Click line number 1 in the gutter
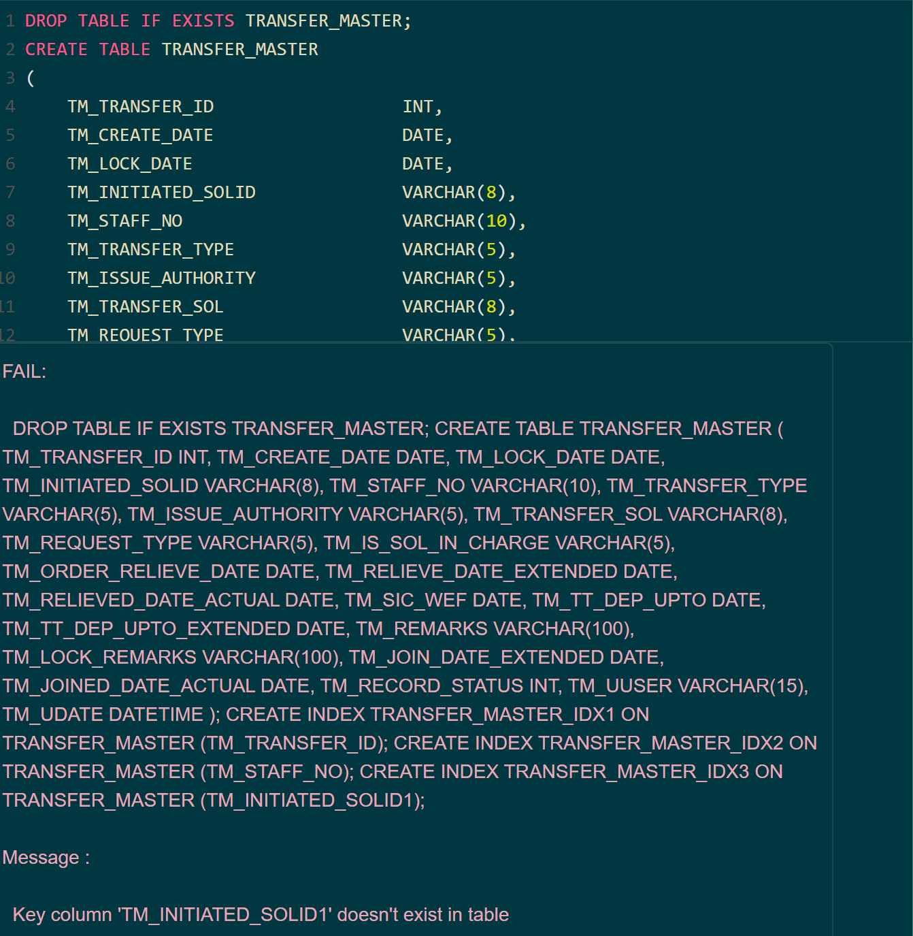Image resolution: width=913 pixels, height=936 pixels. coord(10,20)
